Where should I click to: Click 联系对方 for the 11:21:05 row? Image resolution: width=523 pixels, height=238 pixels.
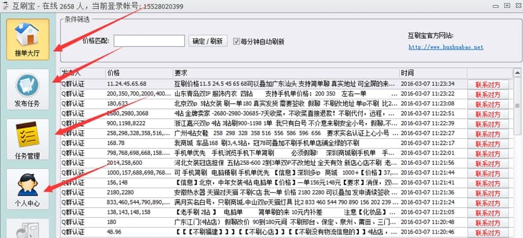488,213
